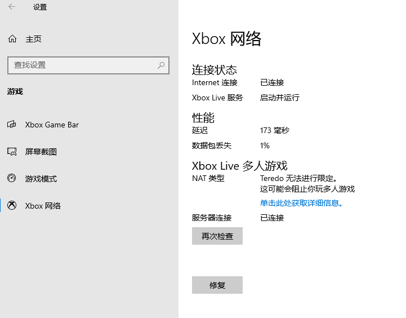Go to 主页 via its text label

click(x=33, y=39)
